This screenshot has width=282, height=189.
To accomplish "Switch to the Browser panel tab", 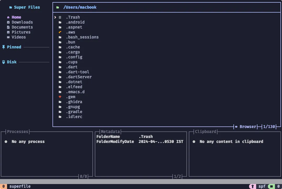I will (x=247, y=127).
